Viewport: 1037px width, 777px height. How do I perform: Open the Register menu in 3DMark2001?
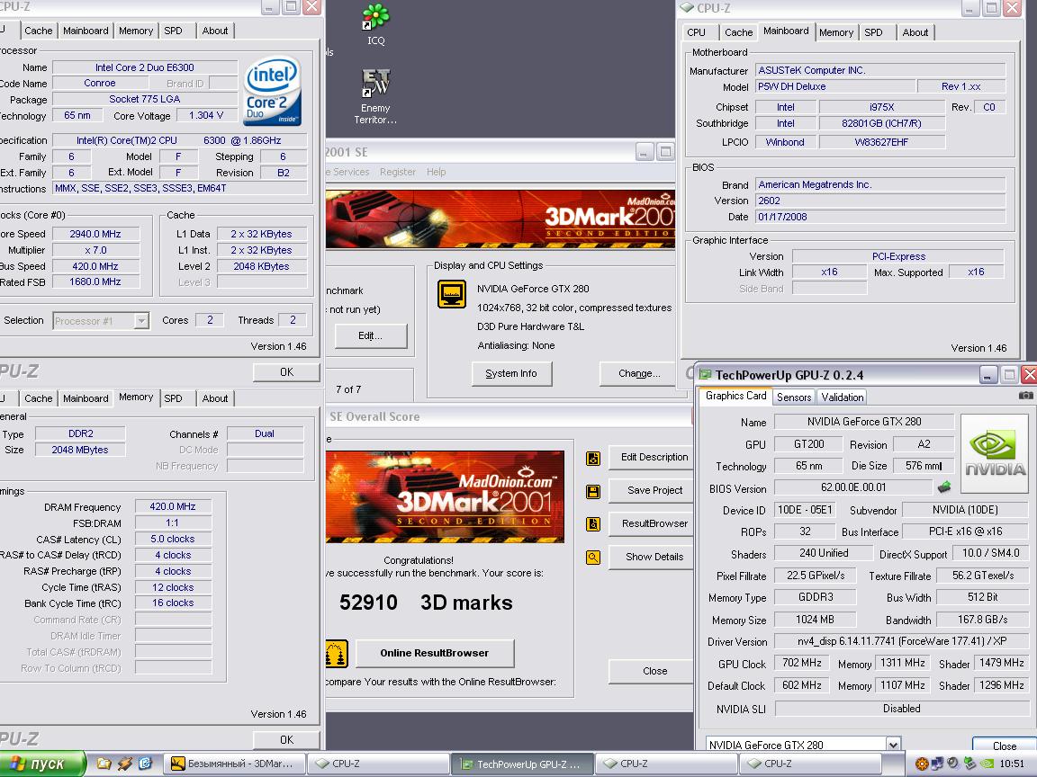(x=398, y=172)
